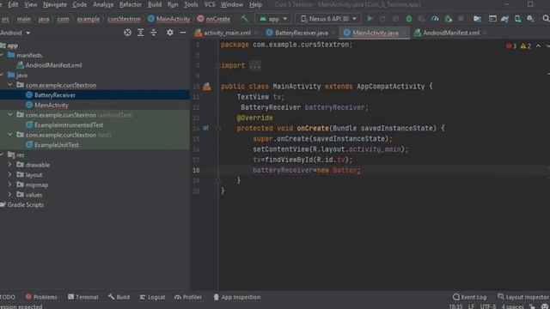Click Gradle Scripts in project tree
Screen dimensions: 550x309
pyautogui.click(x=25, y=204)
